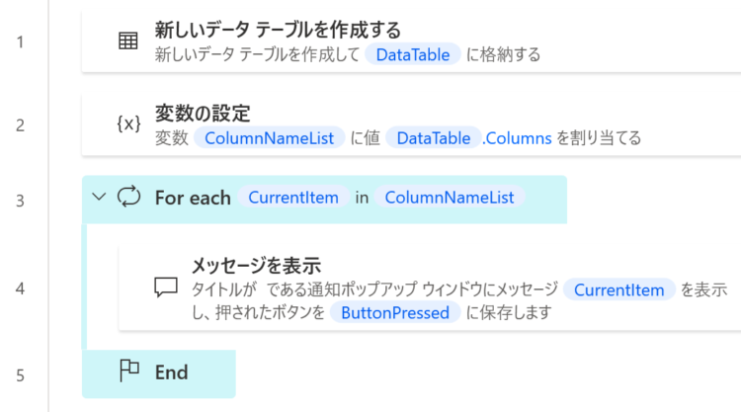This screenshot has height=412, width=741.
Task: Select line number 3 in the gutter
Action: [21, 201]
